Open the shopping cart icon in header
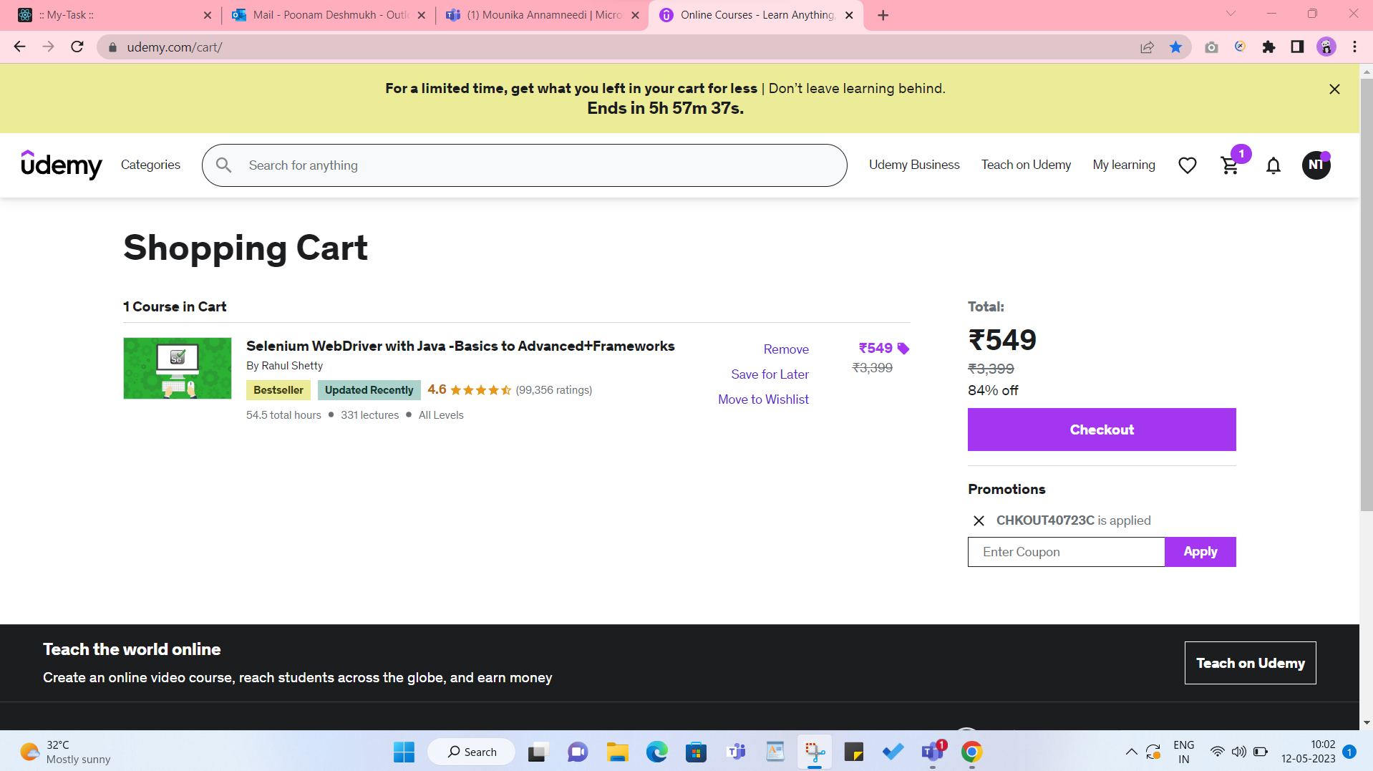 [1230, 165]
